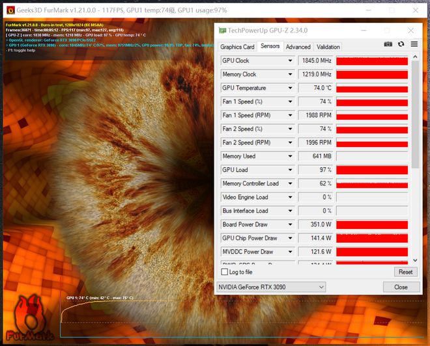
Task: Click the 62 % Memory Controller Load value
Action: pyautogui.click(x=315, y=183)
